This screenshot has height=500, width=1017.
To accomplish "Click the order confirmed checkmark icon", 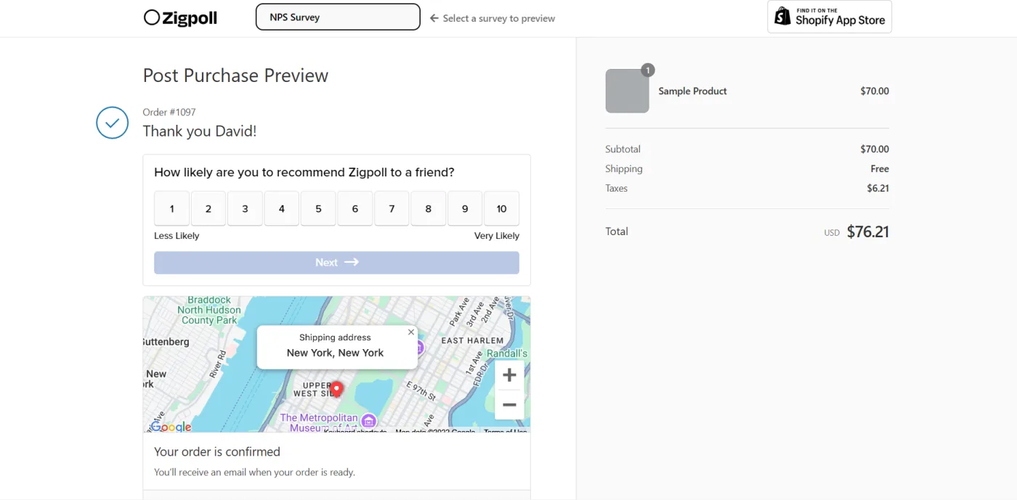I will pyautogui.click(x=113, y=123).
